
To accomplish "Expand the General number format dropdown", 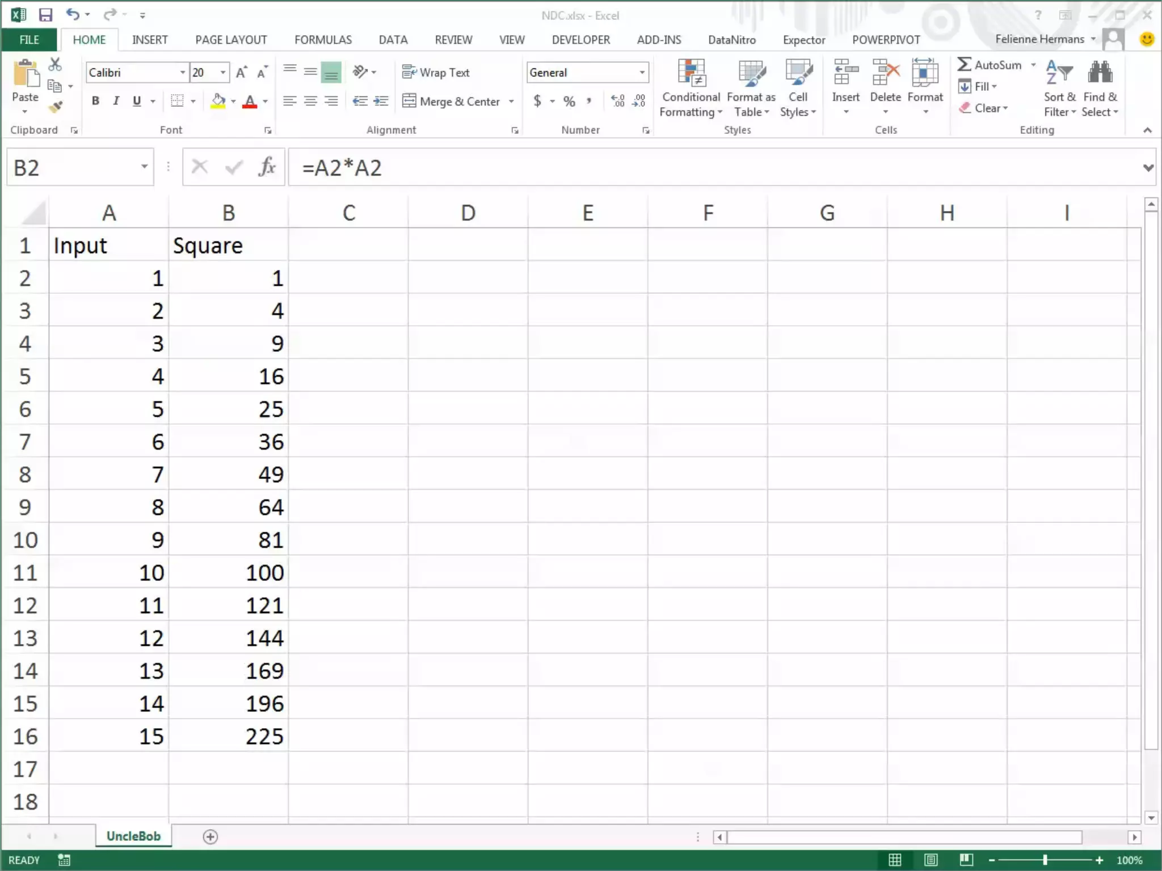I will 642,72.
